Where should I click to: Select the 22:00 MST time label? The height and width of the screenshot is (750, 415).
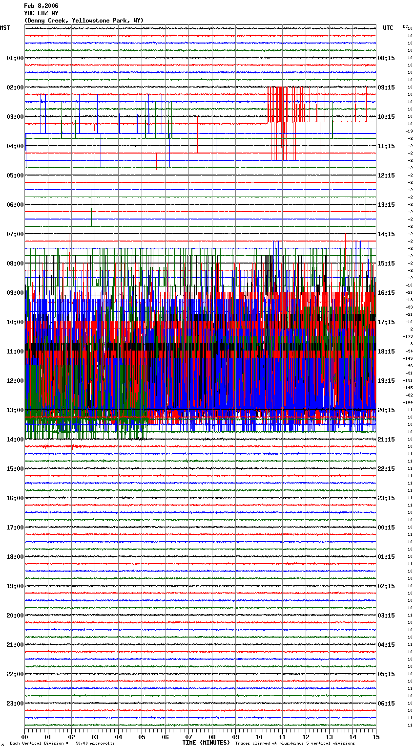pos(15,674)
